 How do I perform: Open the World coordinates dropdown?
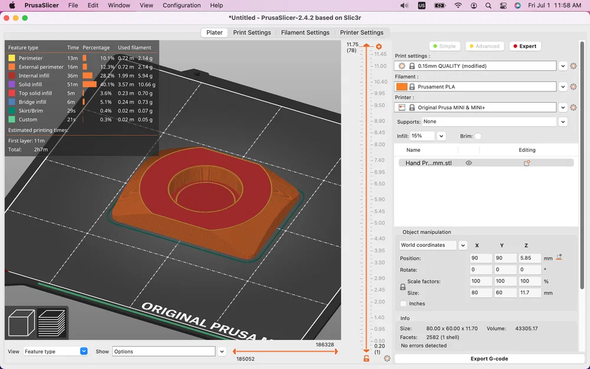click(463, 245)
